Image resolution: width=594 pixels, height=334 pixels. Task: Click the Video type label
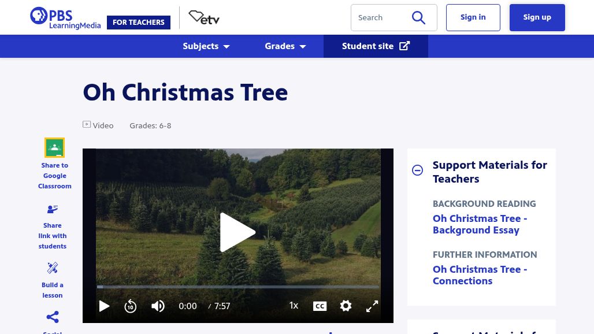tap(98, 125)
